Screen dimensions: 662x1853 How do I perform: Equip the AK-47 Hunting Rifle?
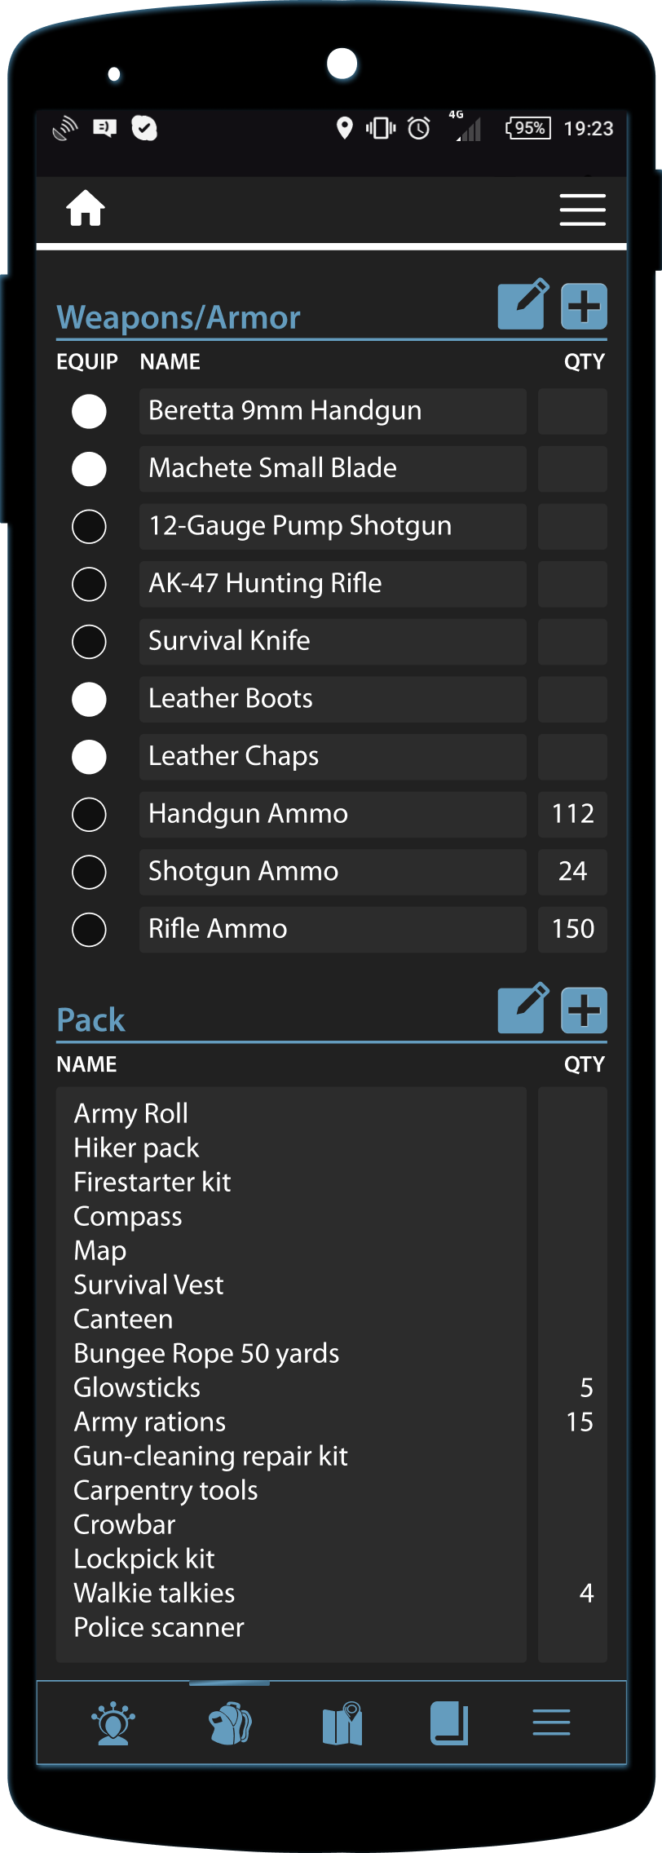click(89, 584)
